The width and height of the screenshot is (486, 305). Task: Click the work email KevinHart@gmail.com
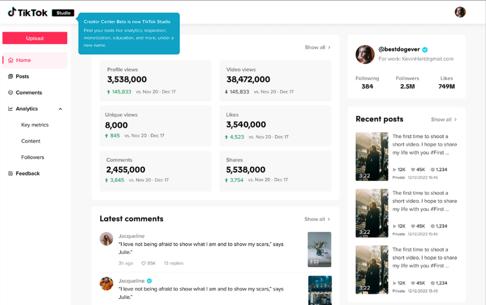tap(428, 59)
